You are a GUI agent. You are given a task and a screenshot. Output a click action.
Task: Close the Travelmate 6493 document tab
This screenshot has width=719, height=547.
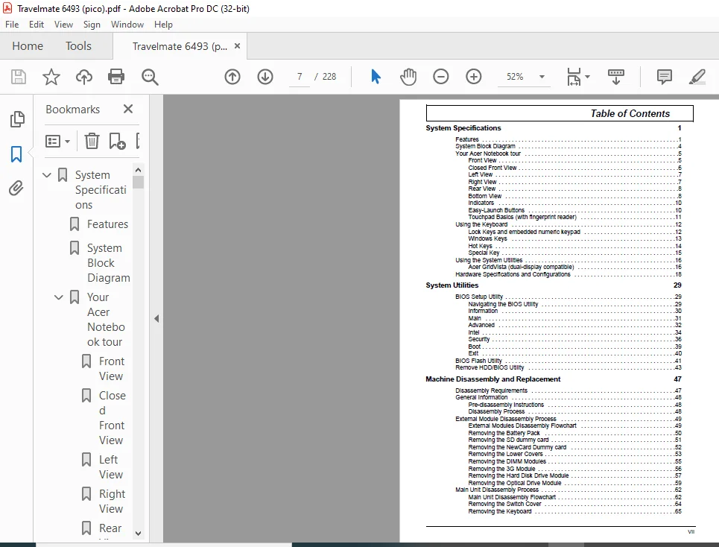tap(237, 46)
